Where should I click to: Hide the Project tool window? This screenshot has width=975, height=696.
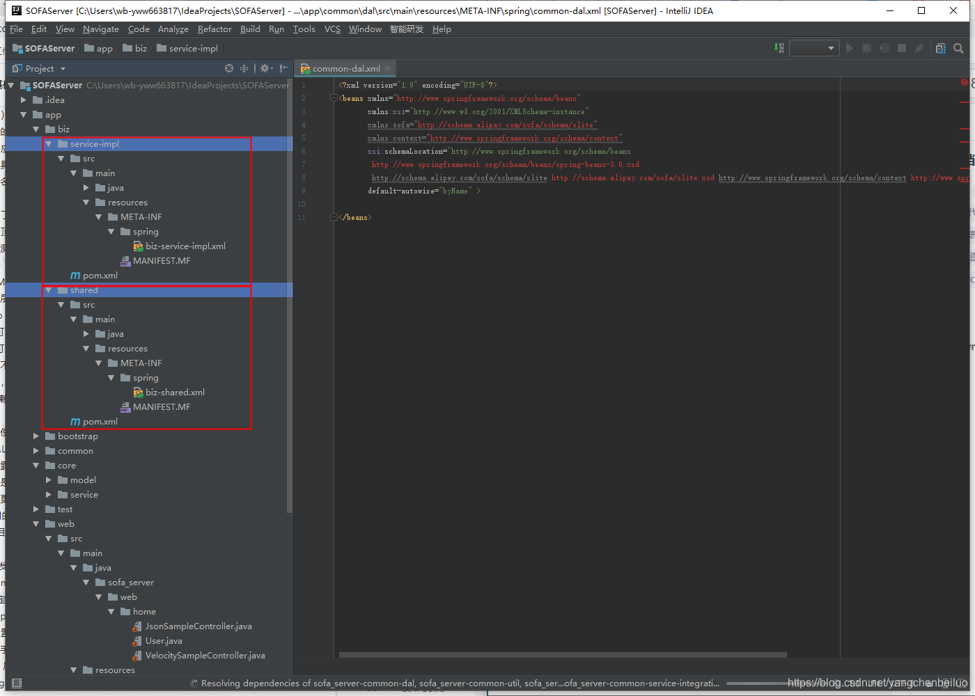(283, 68)
